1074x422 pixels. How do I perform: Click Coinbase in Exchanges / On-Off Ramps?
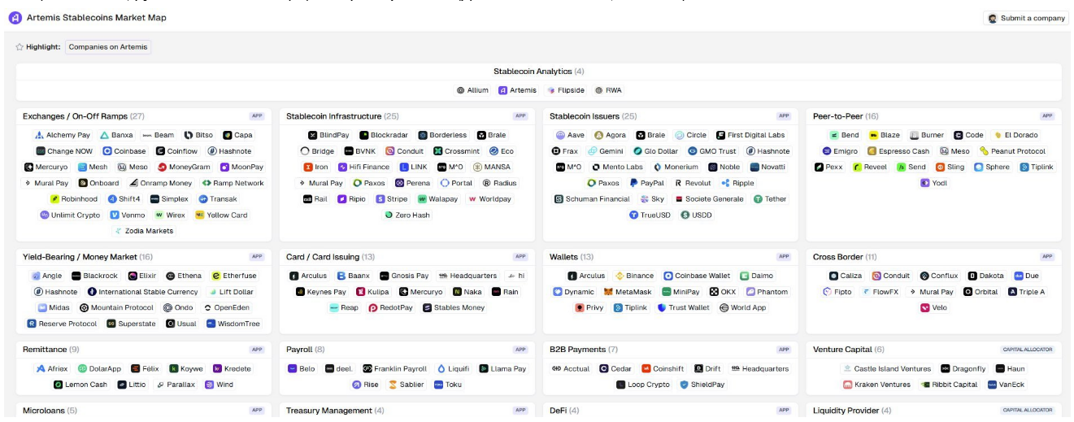tap(124, 151)
